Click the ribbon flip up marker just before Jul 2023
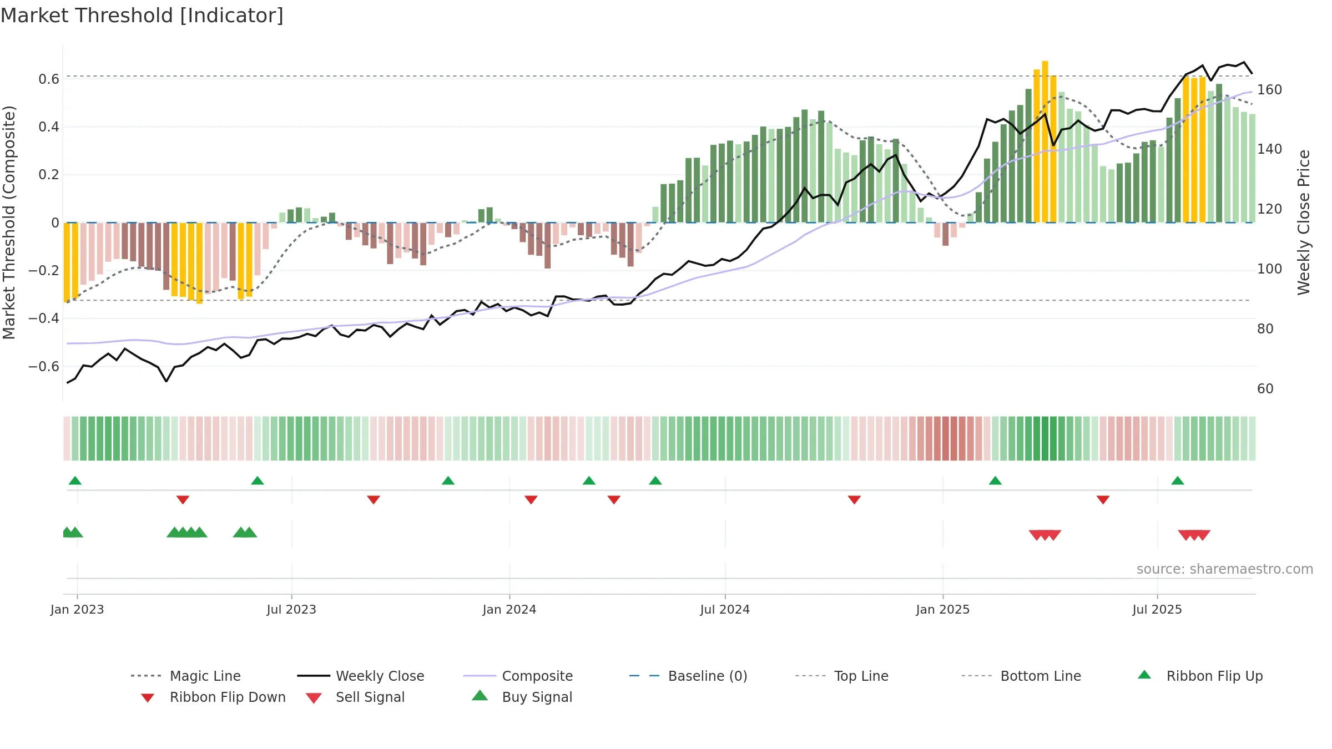Image resolution: width=1332 pixels, height=749 pixels. [x=258, y=480]
